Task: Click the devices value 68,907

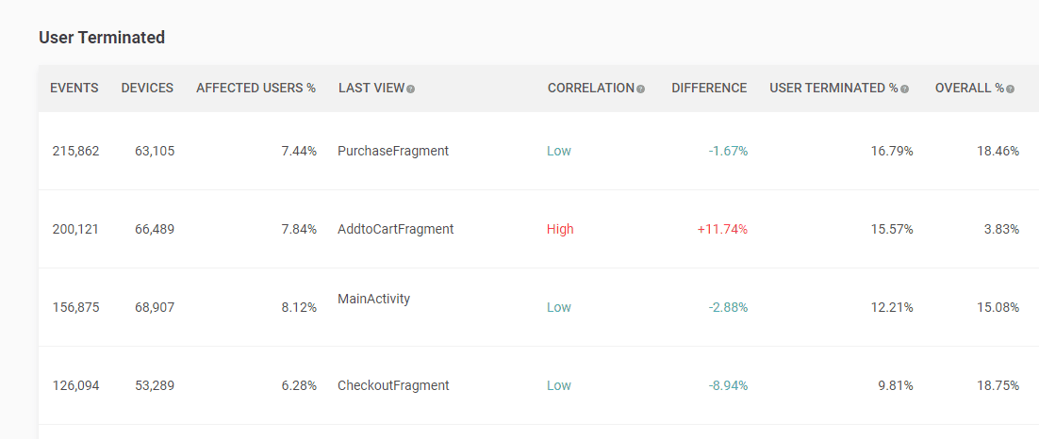Action: click(x=154, y=307)
